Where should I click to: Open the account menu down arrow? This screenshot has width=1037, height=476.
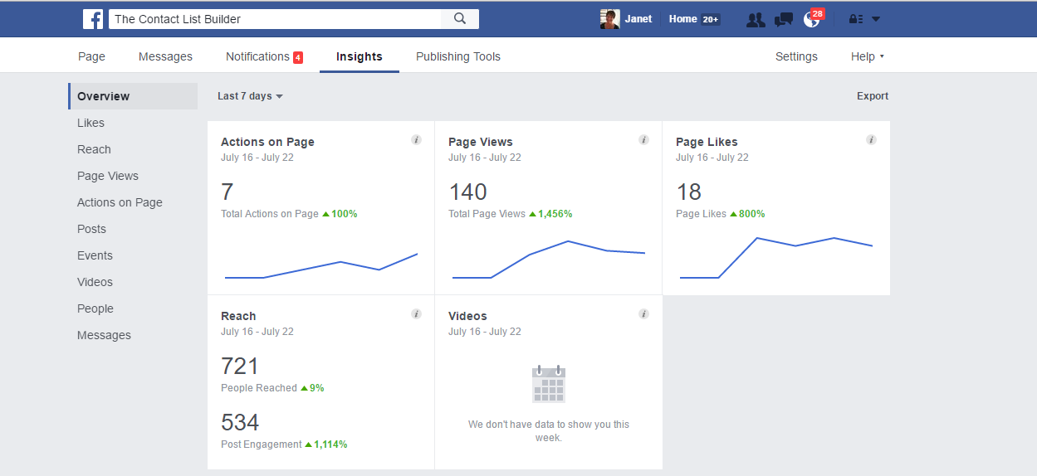point(876,20)
